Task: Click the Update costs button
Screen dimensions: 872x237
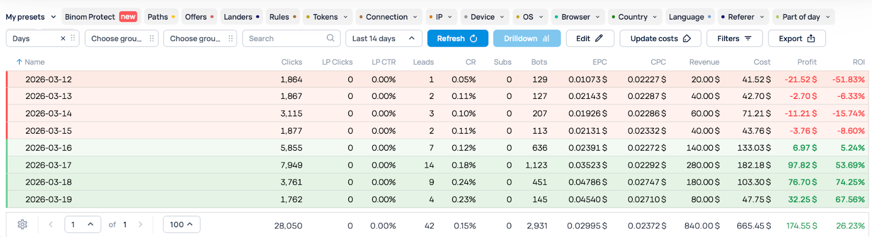Action: pyautogui.click(x=660, y=39)
